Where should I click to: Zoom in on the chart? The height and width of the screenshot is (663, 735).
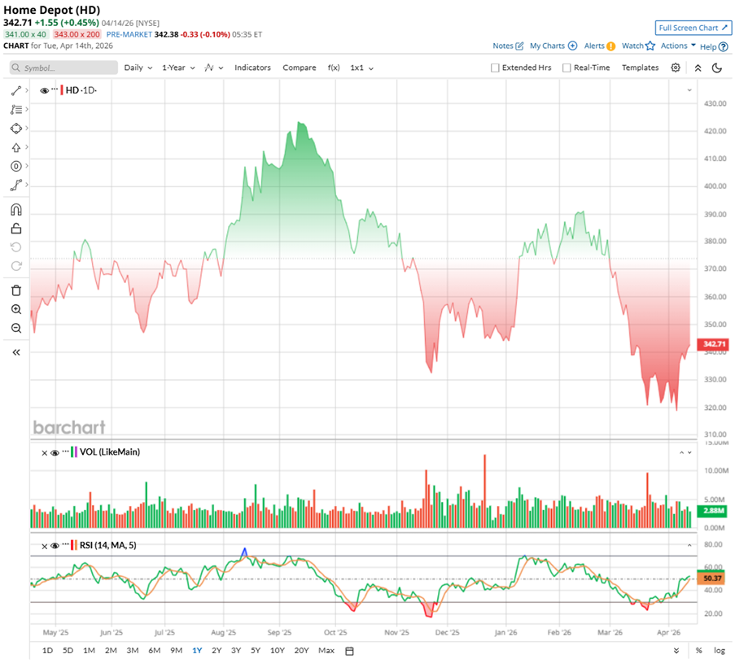tap(16, 309)
